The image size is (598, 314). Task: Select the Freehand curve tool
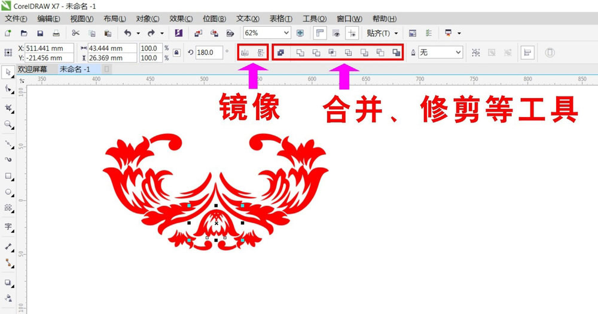coord(8,144)
